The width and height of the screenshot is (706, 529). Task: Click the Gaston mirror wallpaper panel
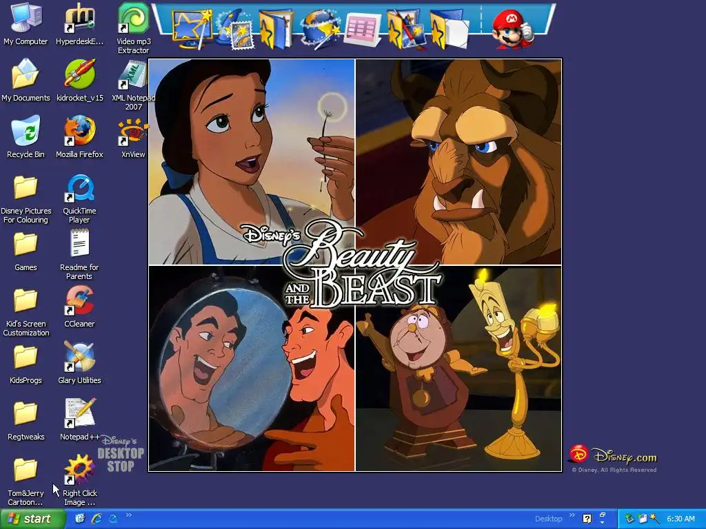(252, 369)
